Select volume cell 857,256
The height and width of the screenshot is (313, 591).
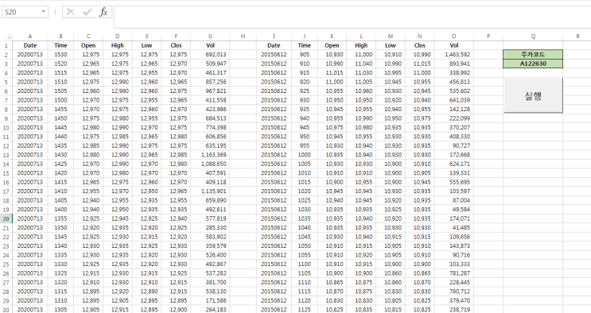pyautogui.click(x=210, y=82)
